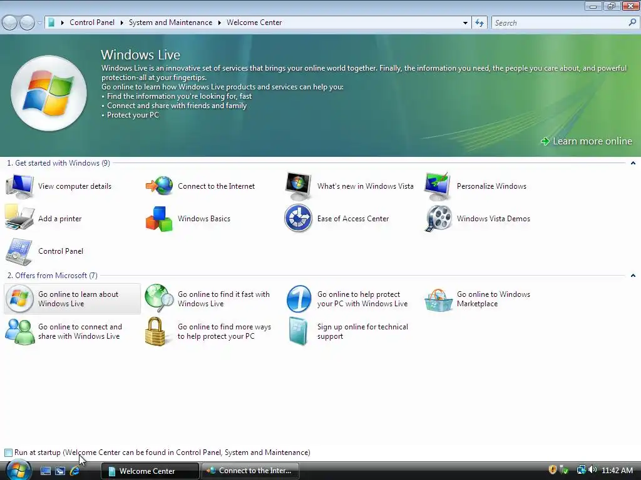The height and width of the screenshot is (480, 641).
Task: Open the address bar history dropdown
Action: pos(465,23)
